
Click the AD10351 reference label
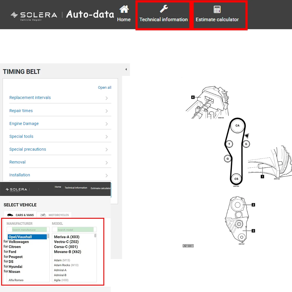pyautogui.click(x=188, y=246)
